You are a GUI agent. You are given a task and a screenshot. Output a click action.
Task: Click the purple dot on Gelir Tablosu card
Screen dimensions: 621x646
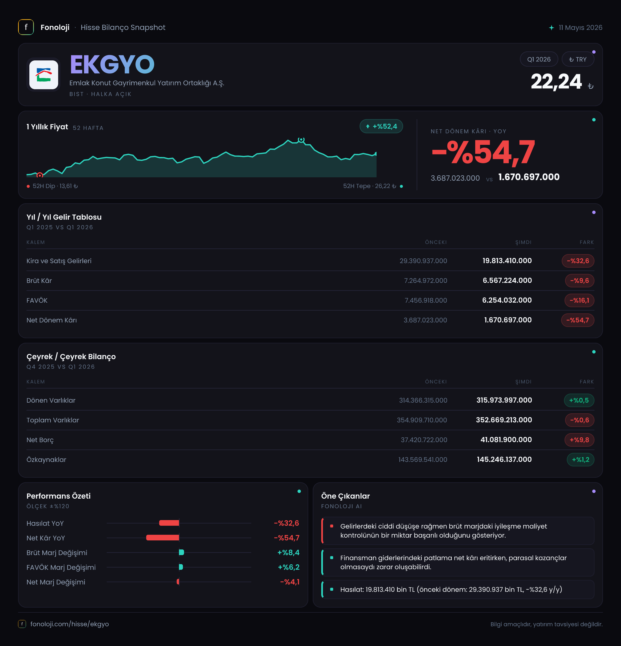tap(594, 212)
